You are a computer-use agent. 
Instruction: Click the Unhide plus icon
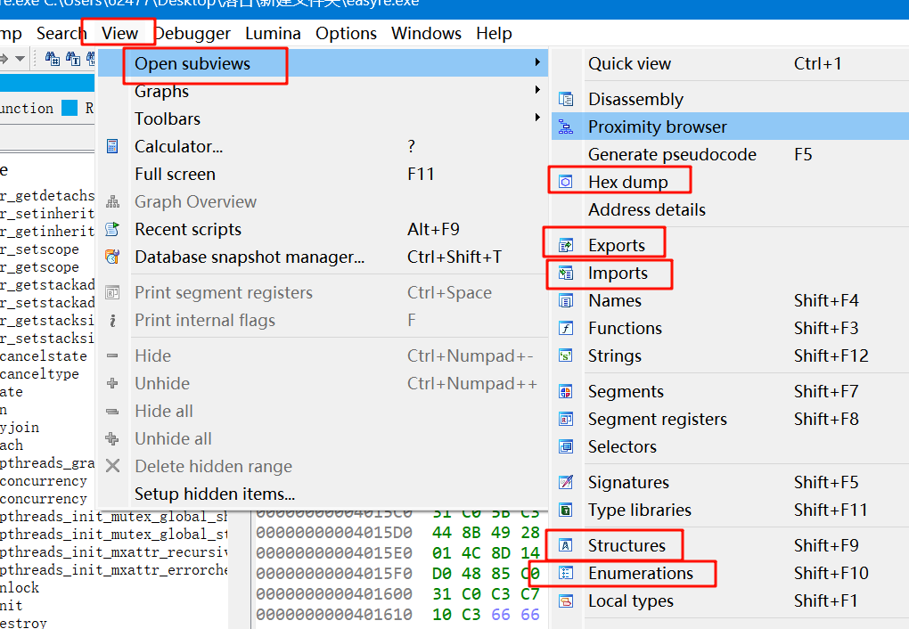pyautogui.click(x=112, y=383)
